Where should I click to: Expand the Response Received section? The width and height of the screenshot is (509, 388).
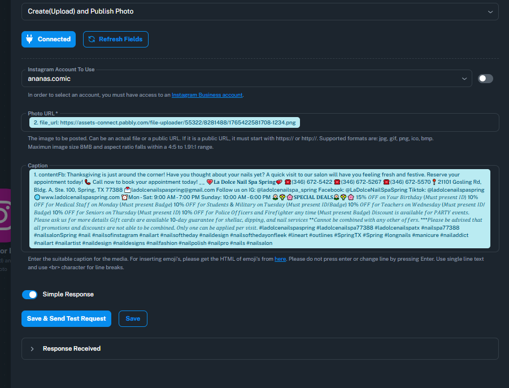tap(260, 348)
